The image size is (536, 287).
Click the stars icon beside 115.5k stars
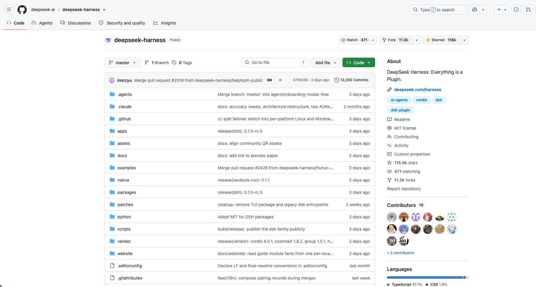389,163
